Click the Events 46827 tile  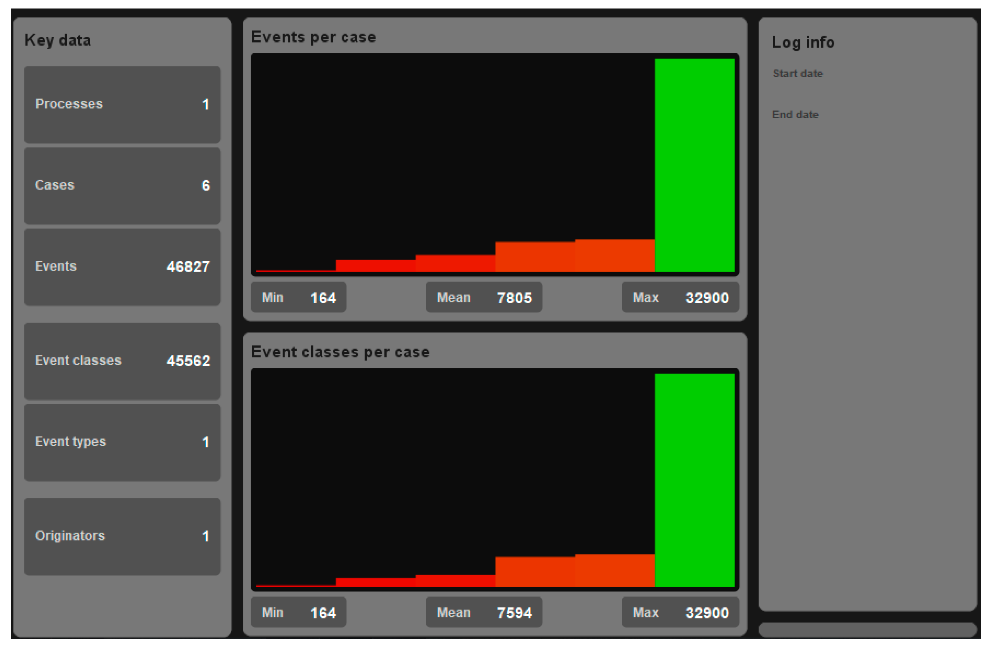[122, 267]
